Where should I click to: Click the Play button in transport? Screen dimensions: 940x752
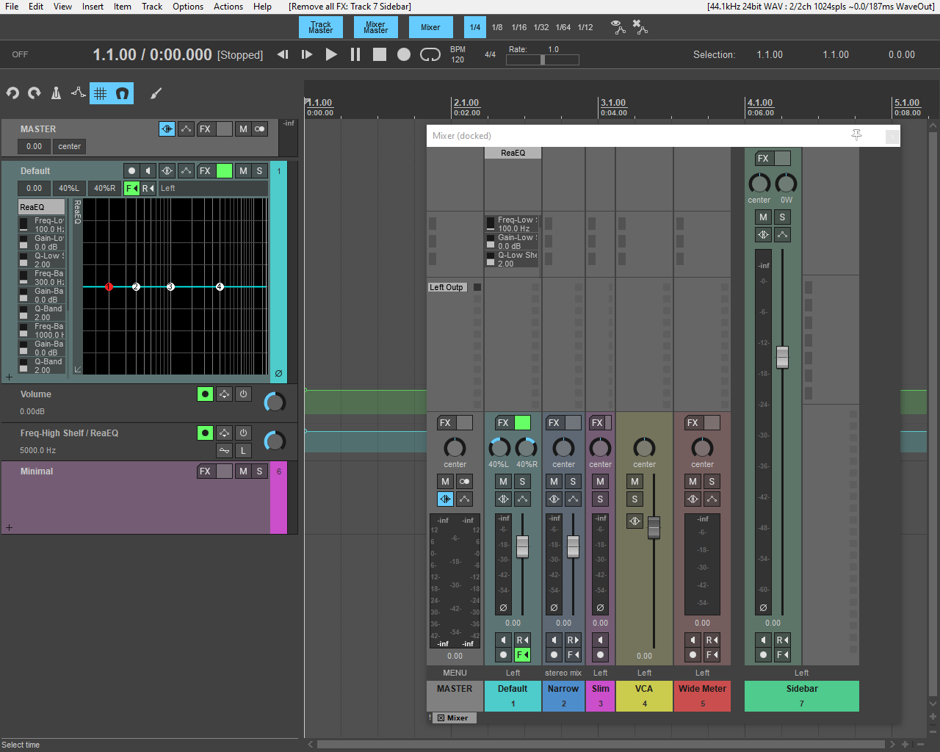pyautogui.click(x=331, y=54)
